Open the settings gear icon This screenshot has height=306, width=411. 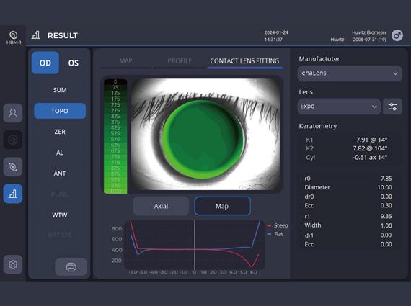(13, 264)
